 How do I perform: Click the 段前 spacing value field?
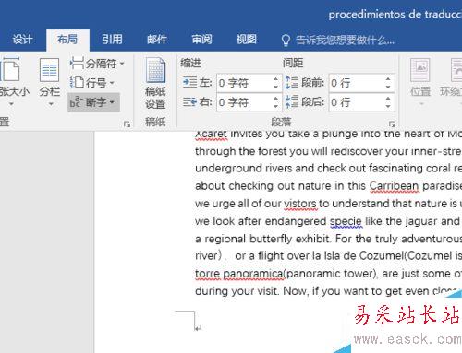[x=357, y=83]
